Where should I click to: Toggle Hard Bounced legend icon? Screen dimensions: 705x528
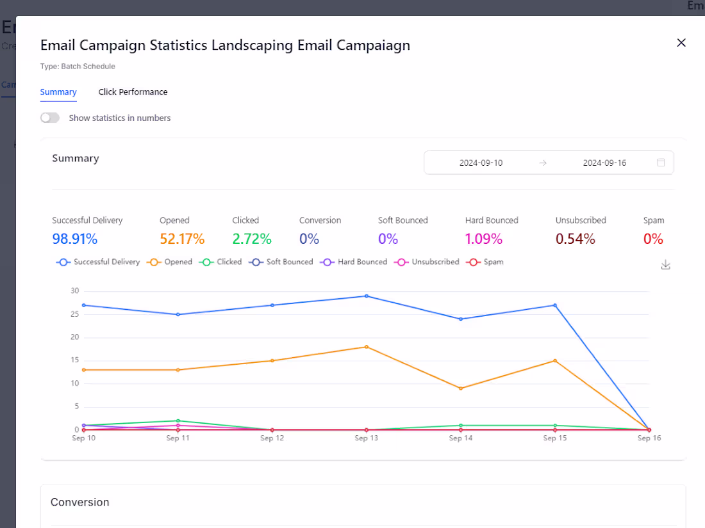(x=328, y=262)
